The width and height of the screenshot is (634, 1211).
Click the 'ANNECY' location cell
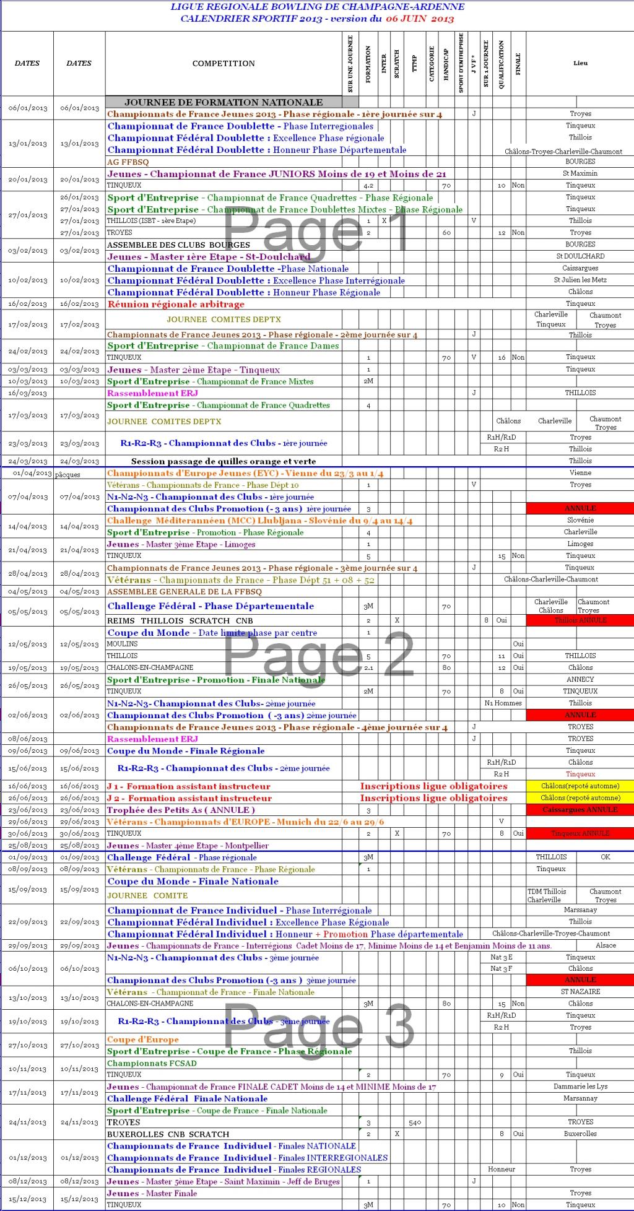point(580,679)
